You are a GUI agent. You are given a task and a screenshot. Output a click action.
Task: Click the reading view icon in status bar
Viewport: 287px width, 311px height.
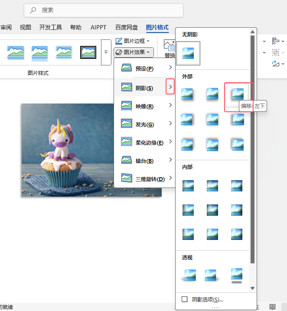click(273, 307)
